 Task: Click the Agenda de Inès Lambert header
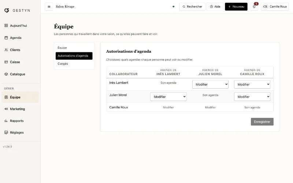[x=168, y=72]
